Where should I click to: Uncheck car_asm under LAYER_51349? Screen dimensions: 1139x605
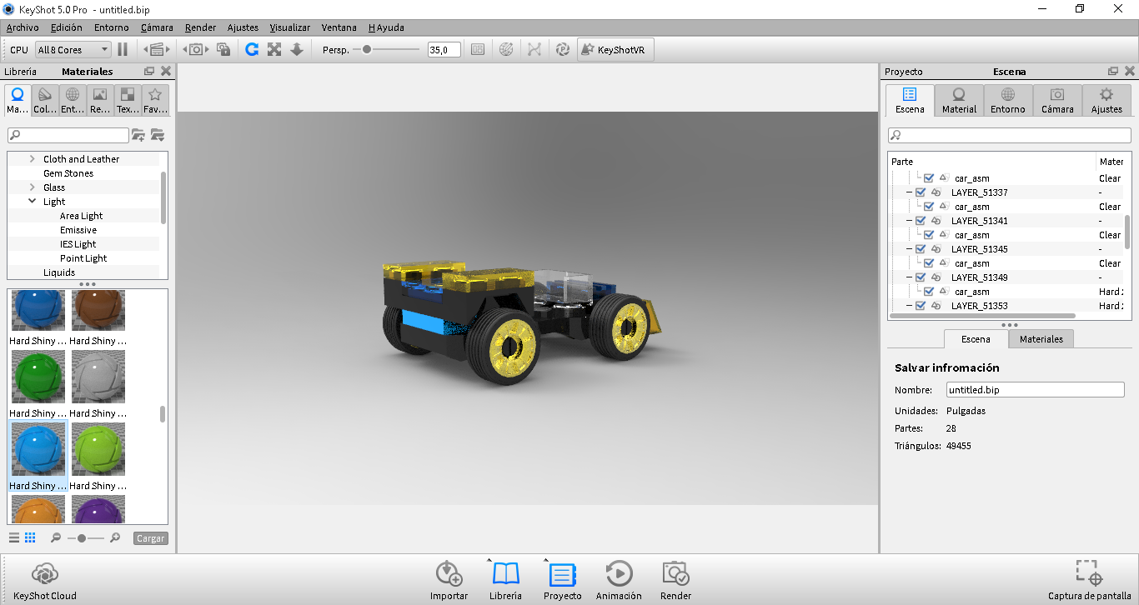click(x=929, y=292)
